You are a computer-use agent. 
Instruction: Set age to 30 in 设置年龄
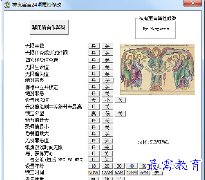click(119, 166)
